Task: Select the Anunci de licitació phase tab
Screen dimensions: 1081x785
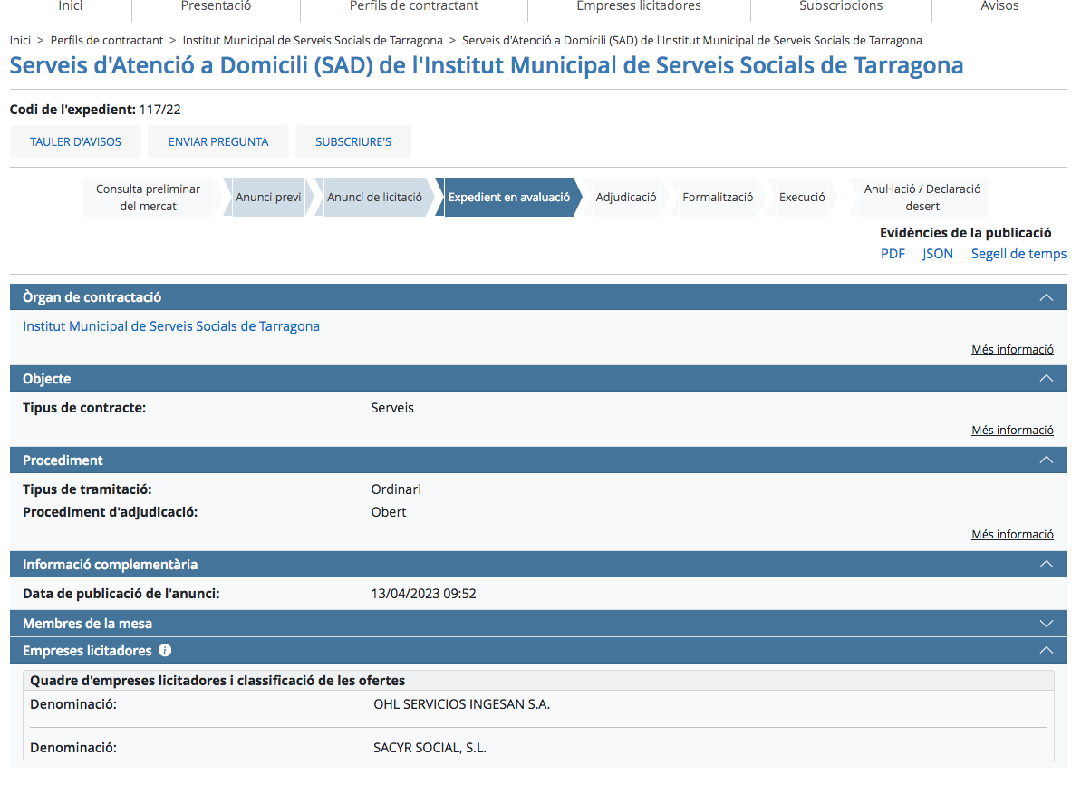Action: click(x=374, y=198)
